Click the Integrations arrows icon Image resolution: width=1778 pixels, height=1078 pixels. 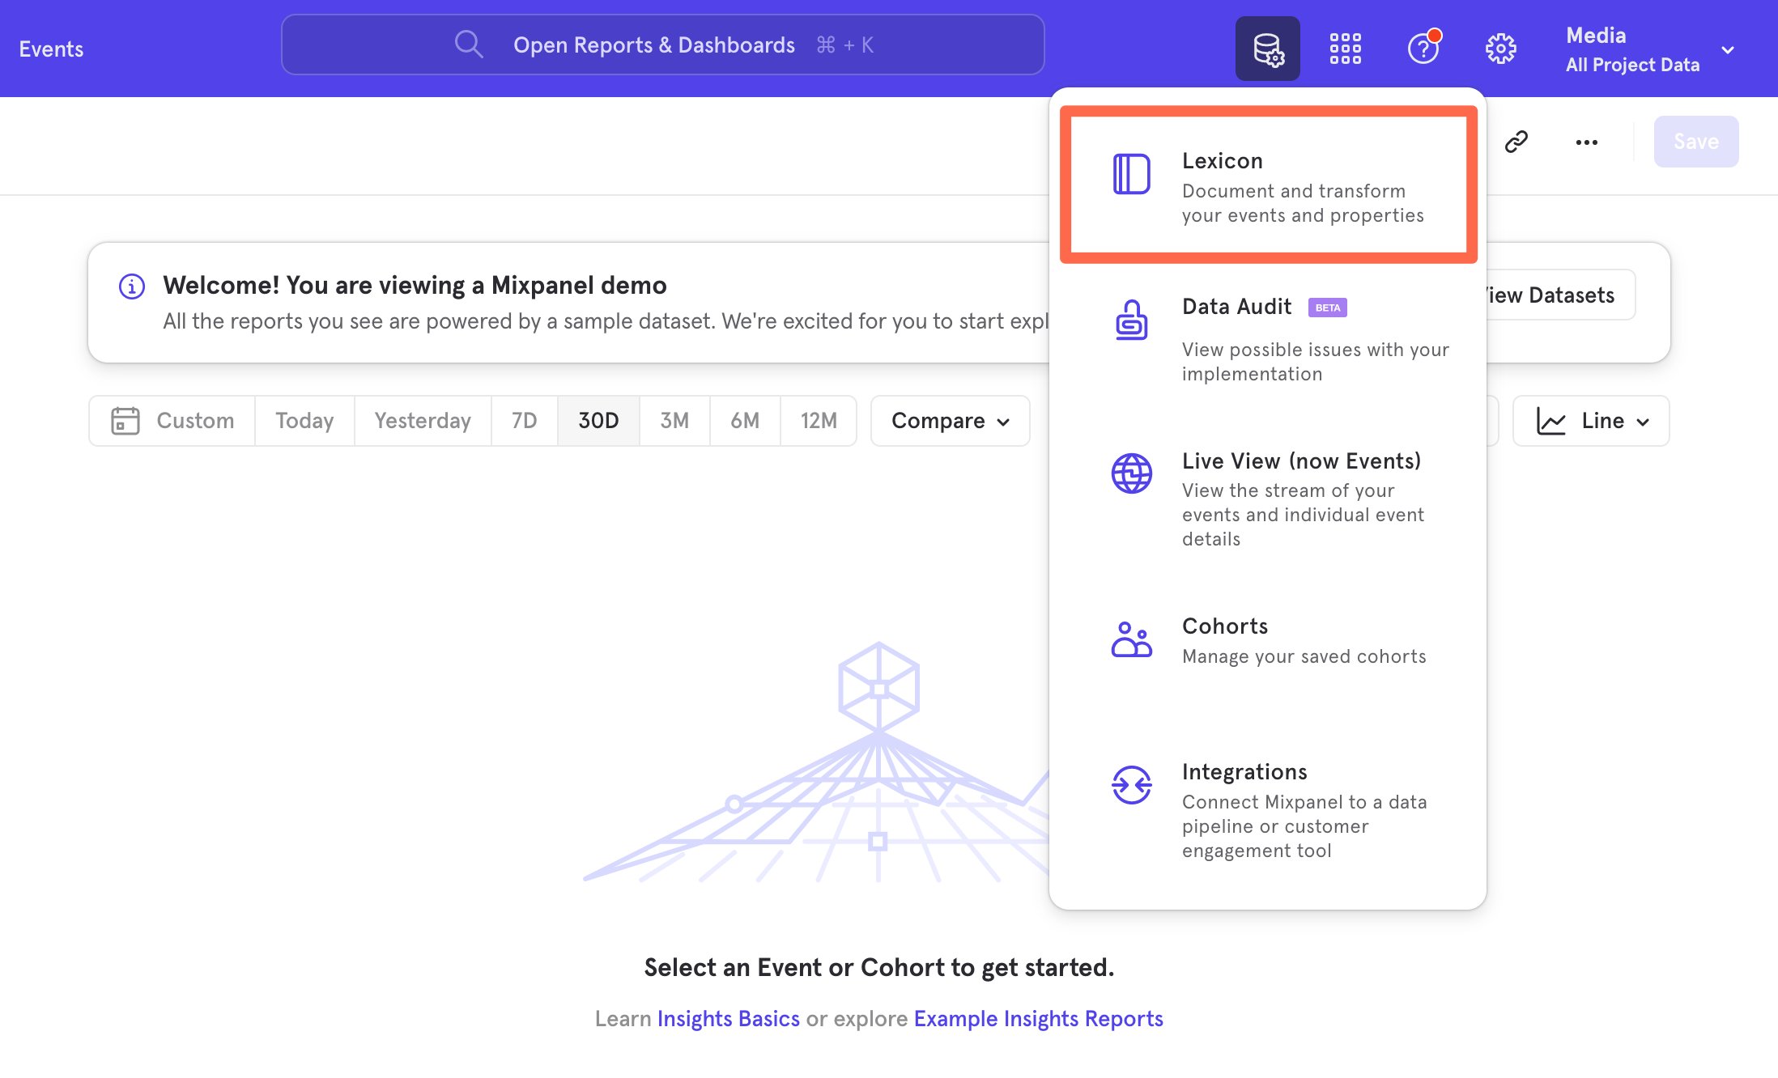(x=1131, y=785)
